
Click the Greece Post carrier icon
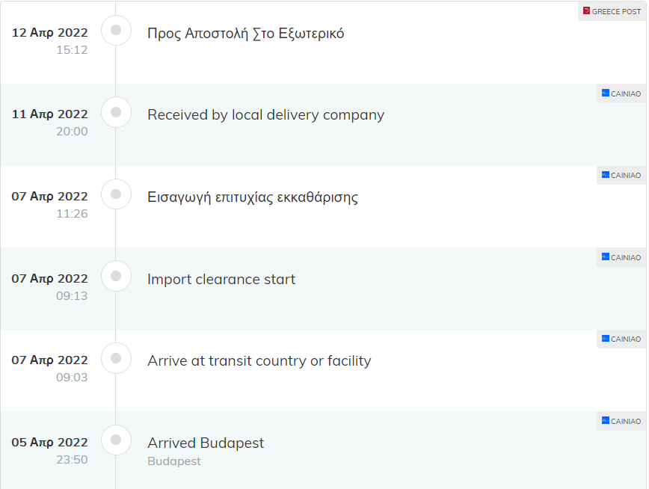[x=586, y=10]
